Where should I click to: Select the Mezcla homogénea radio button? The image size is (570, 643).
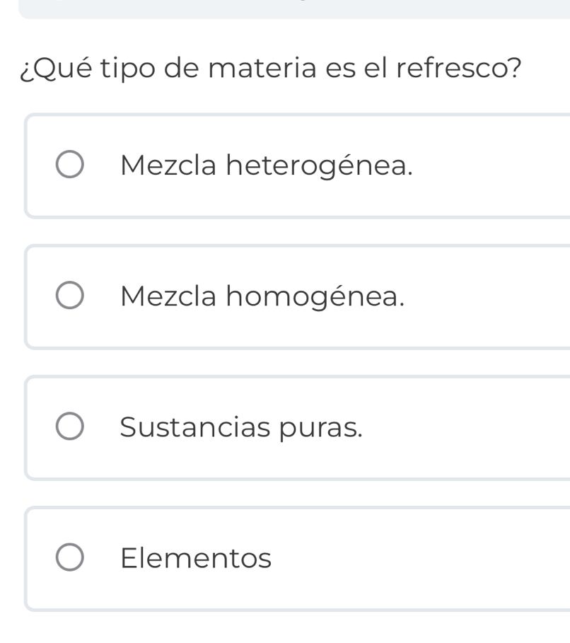point(72,296)
